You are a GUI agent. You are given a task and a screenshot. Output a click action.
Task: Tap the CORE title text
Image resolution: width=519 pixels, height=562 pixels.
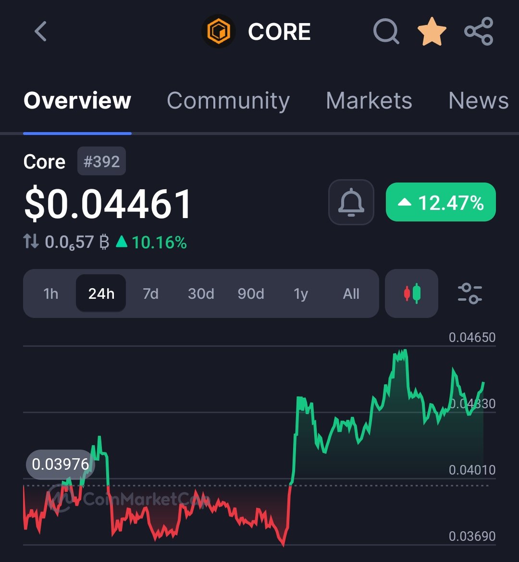(x=279, y=32)
